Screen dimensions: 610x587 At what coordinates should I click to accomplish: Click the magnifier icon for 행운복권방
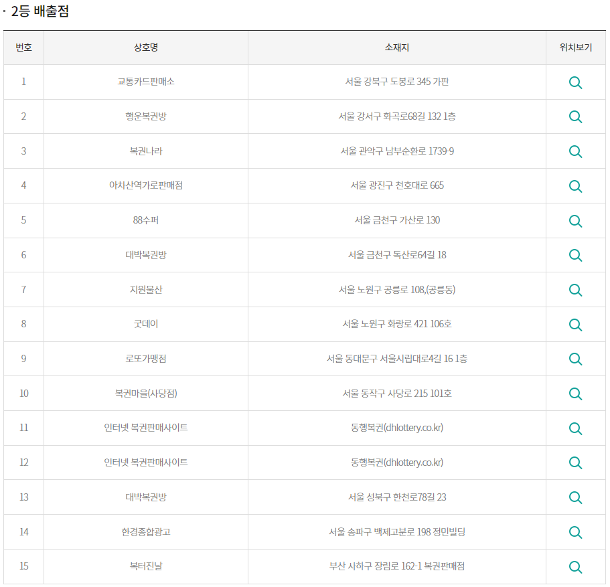click(x=575, y=116)
